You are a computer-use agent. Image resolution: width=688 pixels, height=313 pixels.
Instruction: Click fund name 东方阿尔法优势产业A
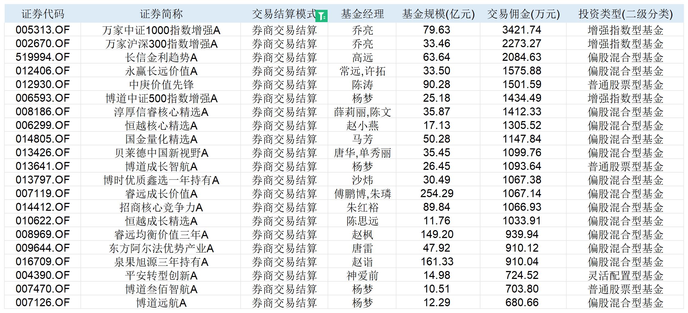click(x=161, y=248)
